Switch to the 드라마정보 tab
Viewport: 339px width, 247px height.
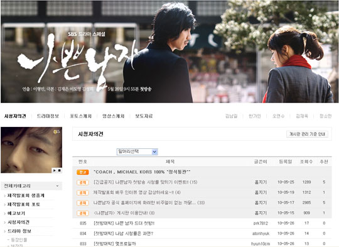click(48, 116)
